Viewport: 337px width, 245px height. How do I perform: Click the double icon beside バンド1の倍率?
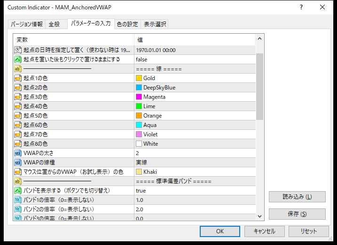(x=18, y=200)
